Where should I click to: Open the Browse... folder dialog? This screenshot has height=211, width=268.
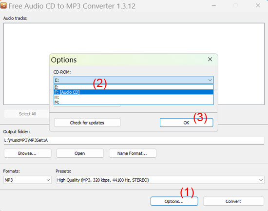click(27, 153)
